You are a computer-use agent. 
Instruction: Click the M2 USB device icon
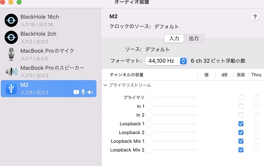point(11,88)
